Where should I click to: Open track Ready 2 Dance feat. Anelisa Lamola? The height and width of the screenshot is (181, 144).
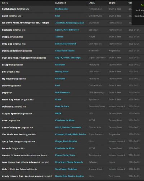(x=27, y=176)
